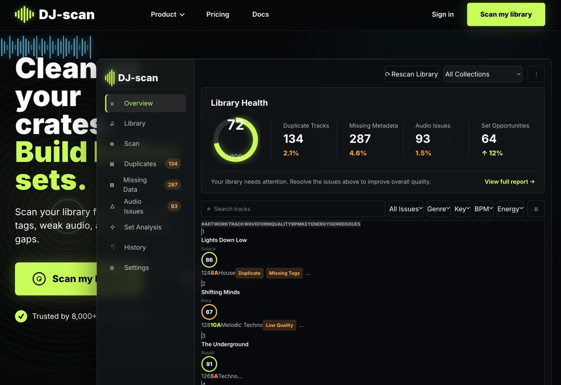Viewport: 561px width, 385px height.
Task: Click the gear icon beside Settings
Action: (x=112, y=268)
